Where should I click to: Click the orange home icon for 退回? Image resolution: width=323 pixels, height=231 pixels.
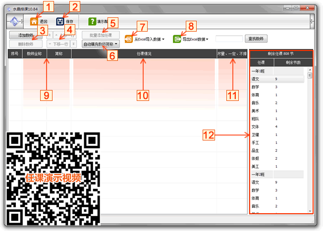point(34,21)
